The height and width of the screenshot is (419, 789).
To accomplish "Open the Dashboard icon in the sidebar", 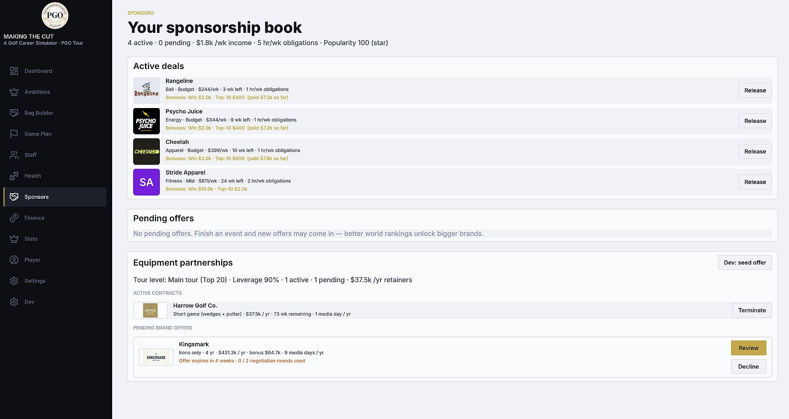I will point(14,71).
